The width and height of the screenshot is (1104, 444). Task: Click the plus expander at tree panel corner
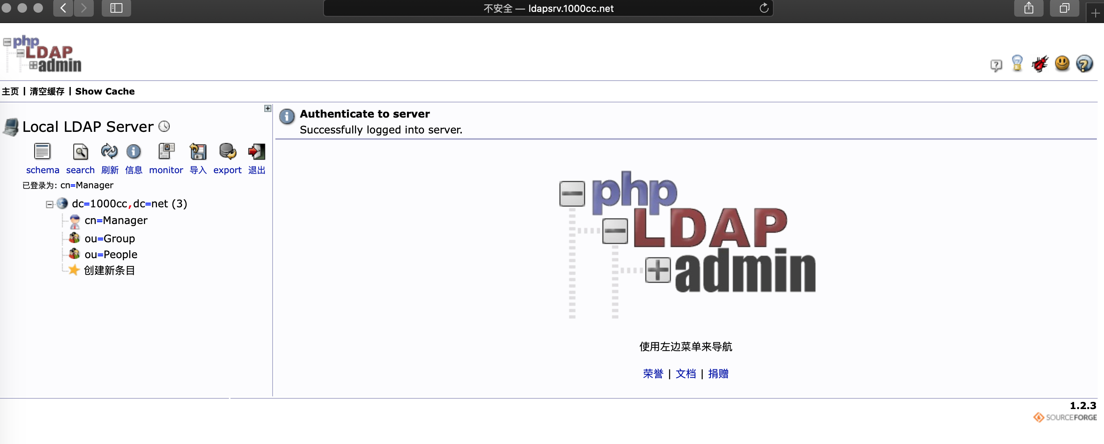tap(267, 109)
